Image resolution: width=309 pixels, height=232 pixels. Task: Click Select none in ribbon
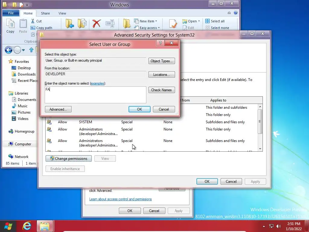pyautogui.click(x=217, y=28)
